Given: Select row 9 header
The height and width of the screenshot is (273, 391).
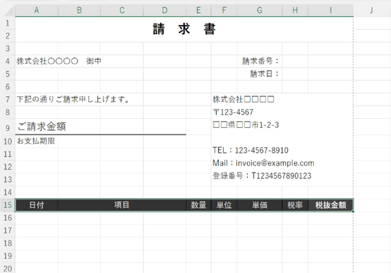Looking at the screenshot, I should click(x=8, y=127).
